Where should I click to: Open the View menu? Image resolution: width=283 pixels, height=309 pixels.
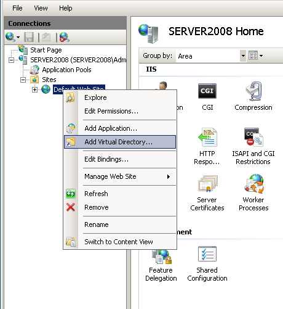click(x=41, y=8)
